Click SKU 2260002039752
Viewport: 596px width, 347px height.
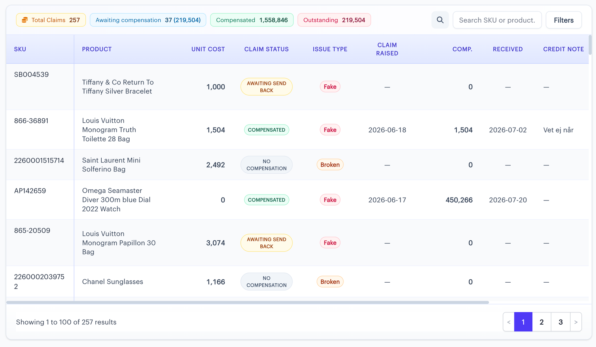tap(39, 282)
